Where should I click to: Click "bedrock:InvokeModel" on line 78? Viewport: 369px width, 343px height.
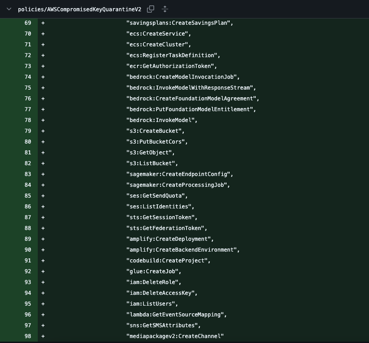coord(162,120)
